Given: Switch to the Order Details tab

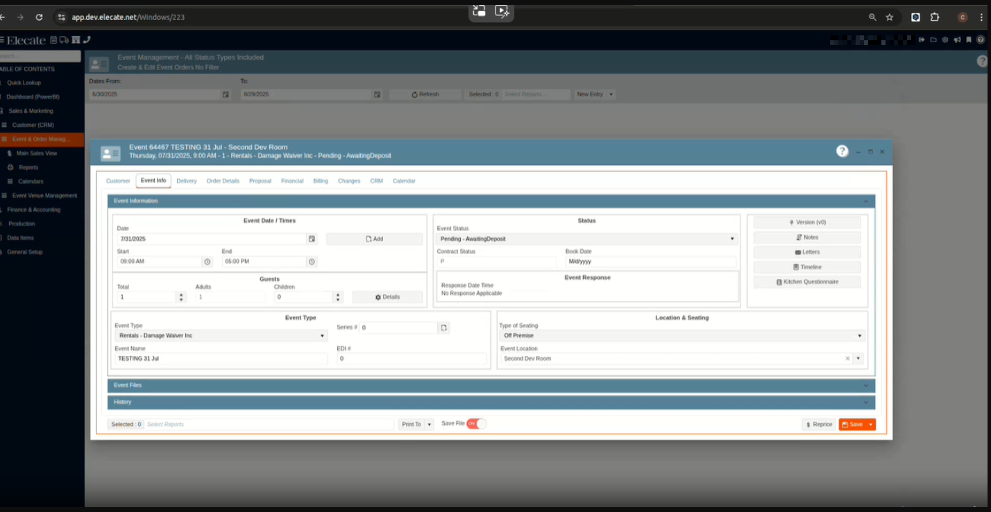Looking at the screenshot, I should 223,181.
